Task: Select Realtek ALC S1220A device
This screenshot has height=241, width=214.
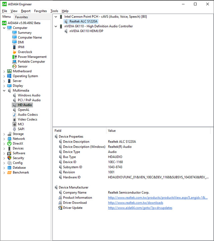Action: click(x=83, y=21)
